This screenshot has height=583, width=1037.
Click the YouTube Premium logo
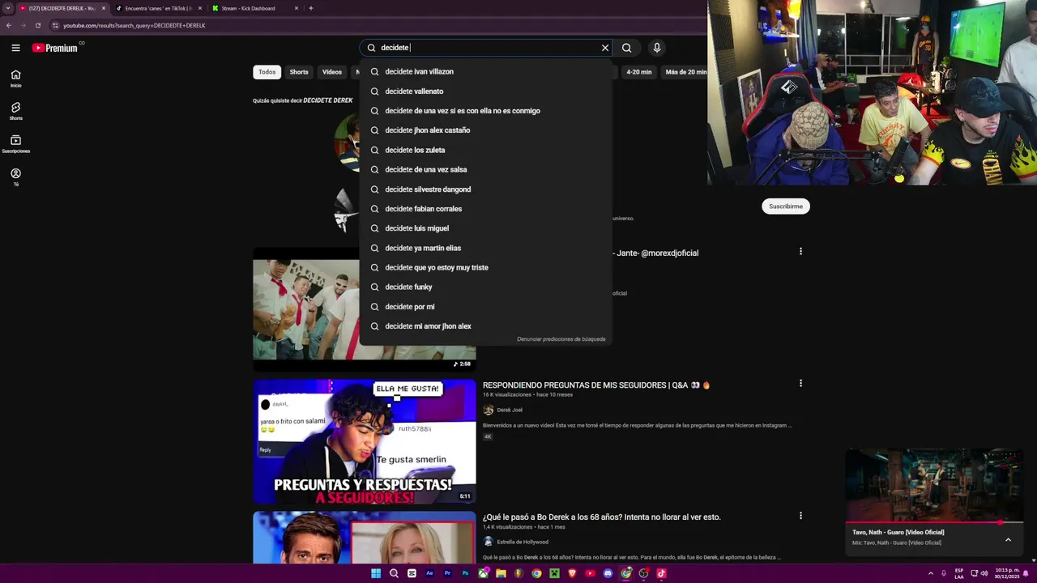[x=55, y=48]
